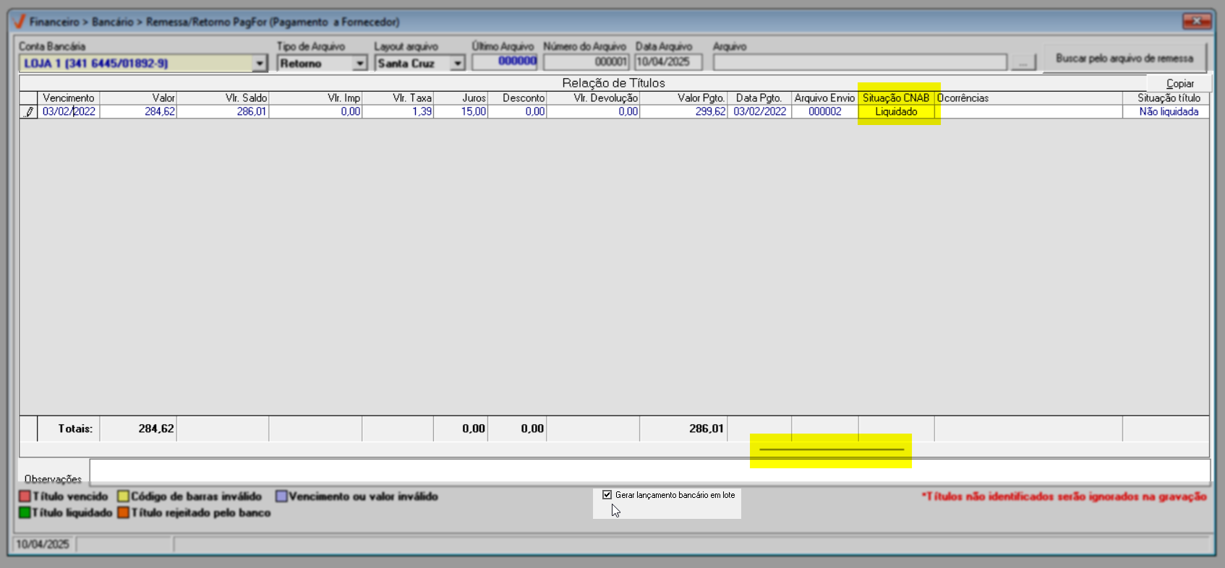Click the Juros column header
1225x568 pixels.
click(461, 98)
